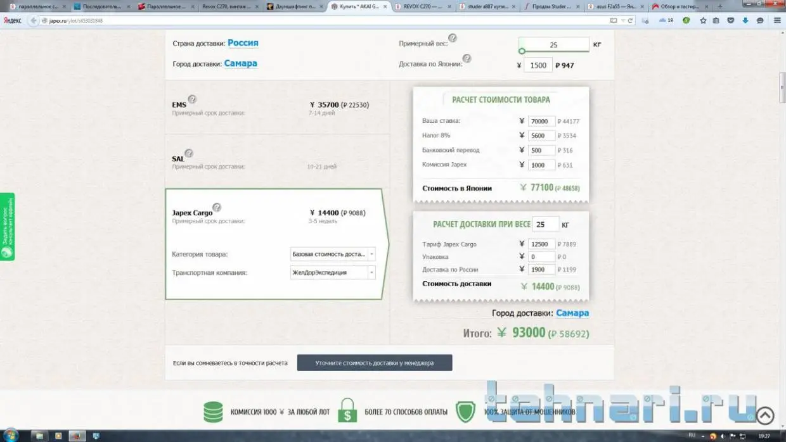Click the Россия delivery country link
The image size is (786, 442).
tap(243, 43)
